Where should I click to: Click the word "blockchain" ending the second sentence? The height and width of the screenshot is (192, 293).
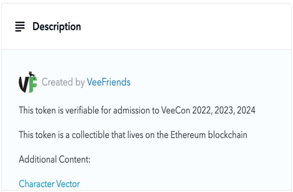coord(227,135)
